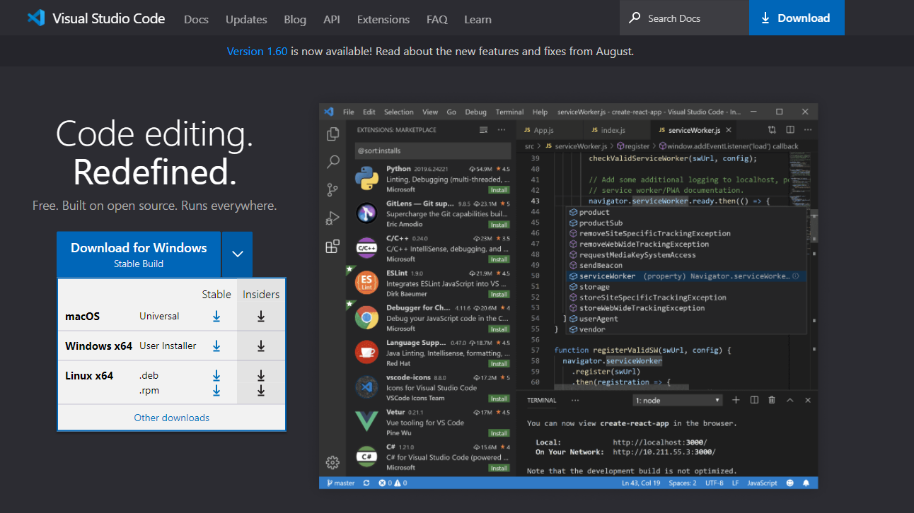Click the feedback smiley in the status bar

791,483
